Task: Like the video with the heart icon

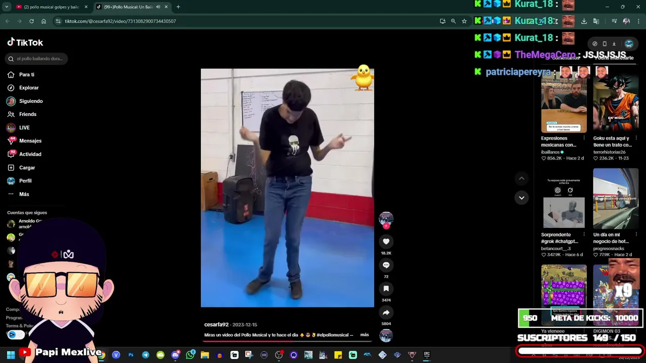Action: pos(386,241)
